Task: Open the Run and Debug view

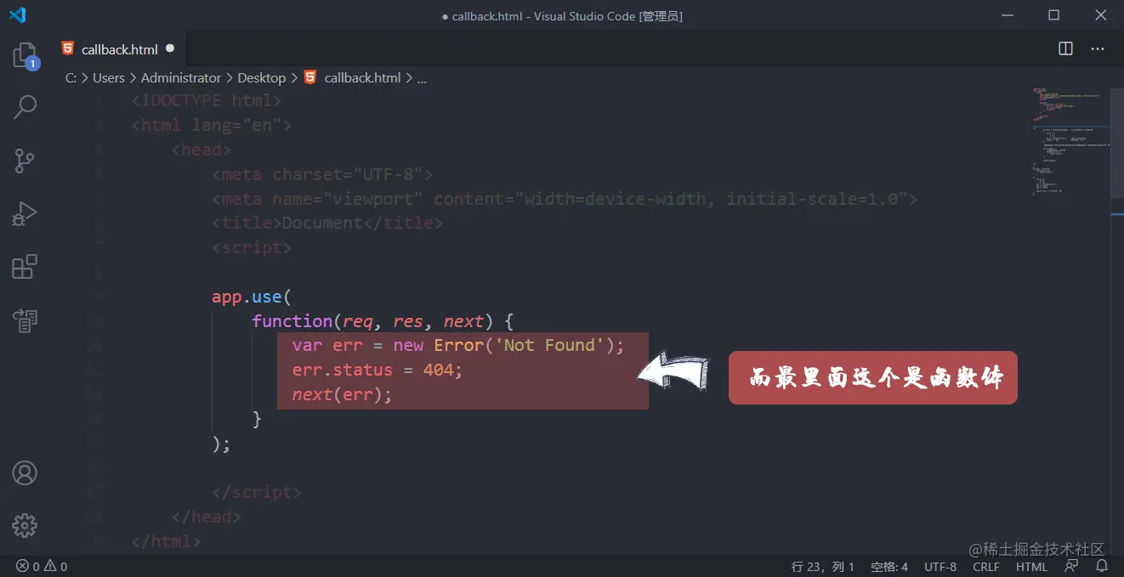Action: [25, 213]
